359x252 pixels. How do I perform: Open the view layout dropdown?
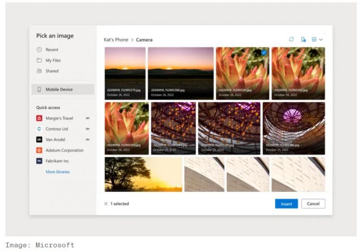[x=317, y=40]
